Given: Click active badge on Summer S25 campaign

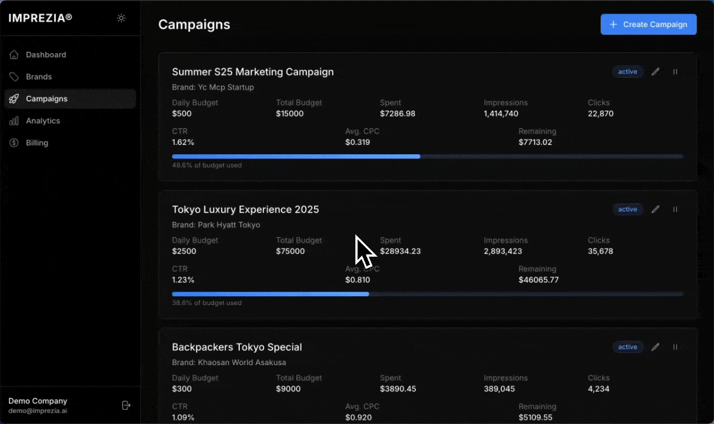Looking at the screenshot, I should tap(627, 72).
